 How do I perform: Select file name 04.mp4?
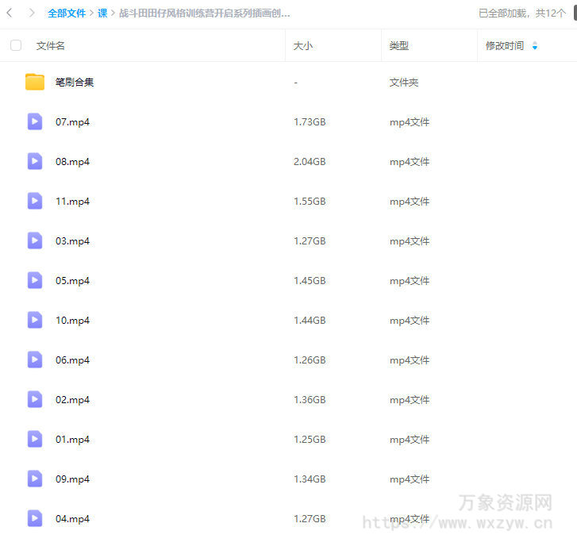[x=72, y=519]
